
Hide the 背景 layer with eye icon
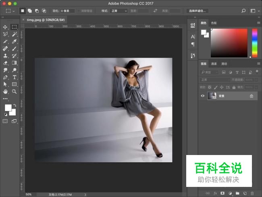(x=202, y=96)
